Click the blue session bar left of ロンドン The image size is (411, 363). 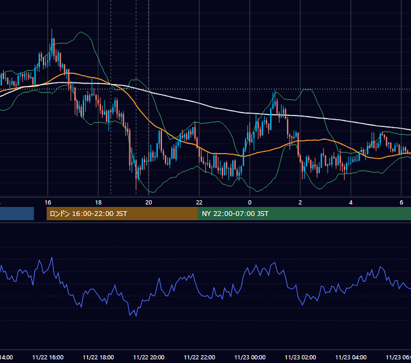[x=17, y=214]
